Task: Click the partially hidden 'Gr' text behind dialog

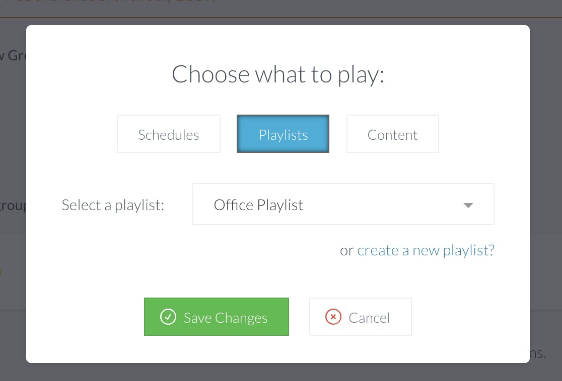Action: point(17,55)
